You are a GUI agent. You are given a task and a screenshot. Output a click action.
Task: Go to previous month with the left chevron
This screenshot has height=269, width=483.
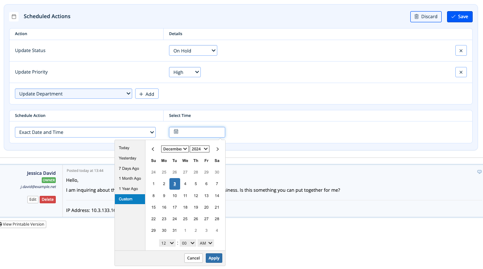[x=153, y=149]
